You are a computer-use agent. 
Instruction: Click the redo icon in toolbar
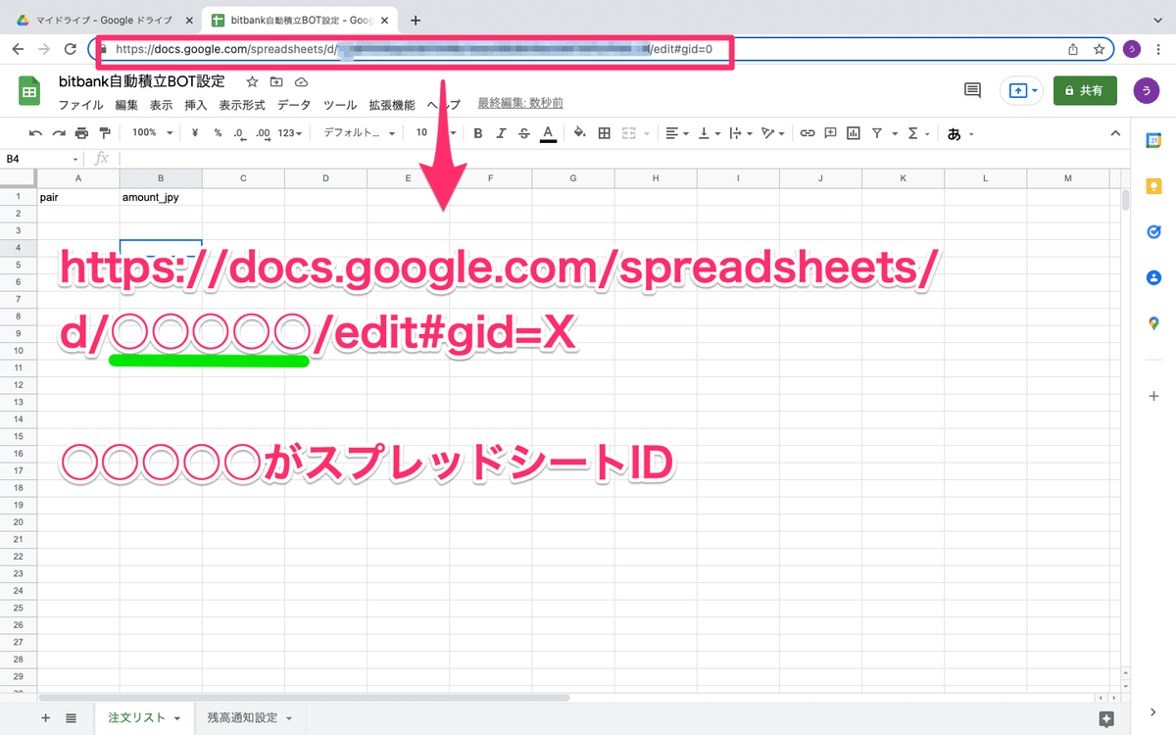59,133
